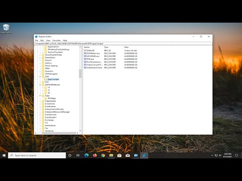Open the volume control tray icon
This screenshot has width=242, height=181.
point(220,155)
